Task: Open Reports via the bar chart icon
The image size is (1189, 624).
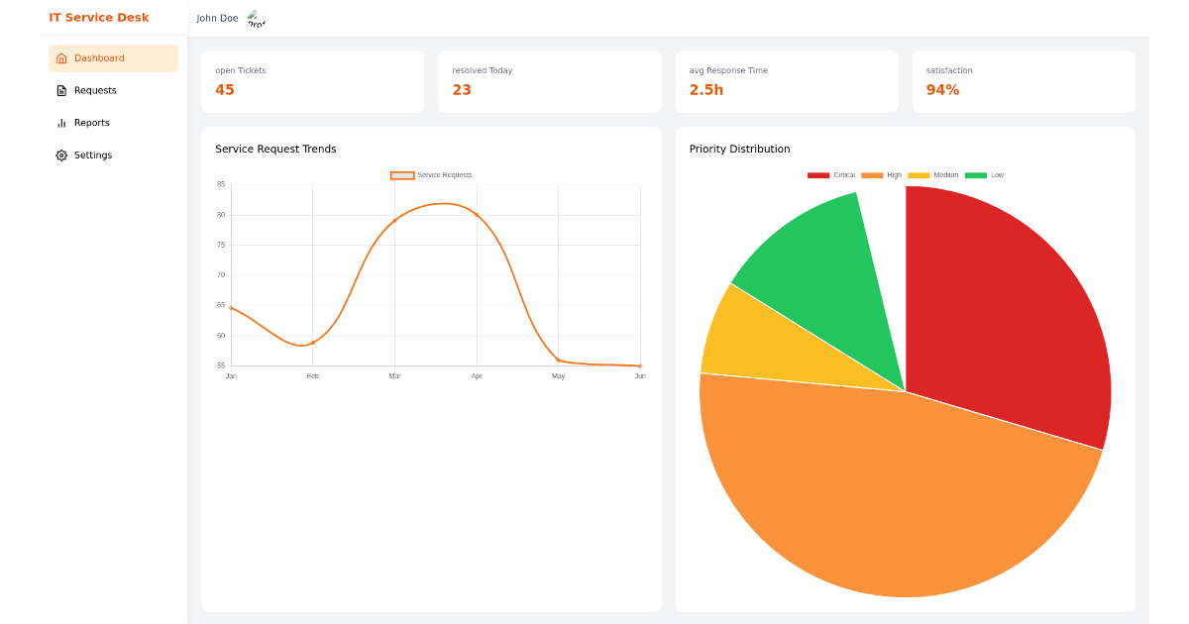Action: pos(60,123)
